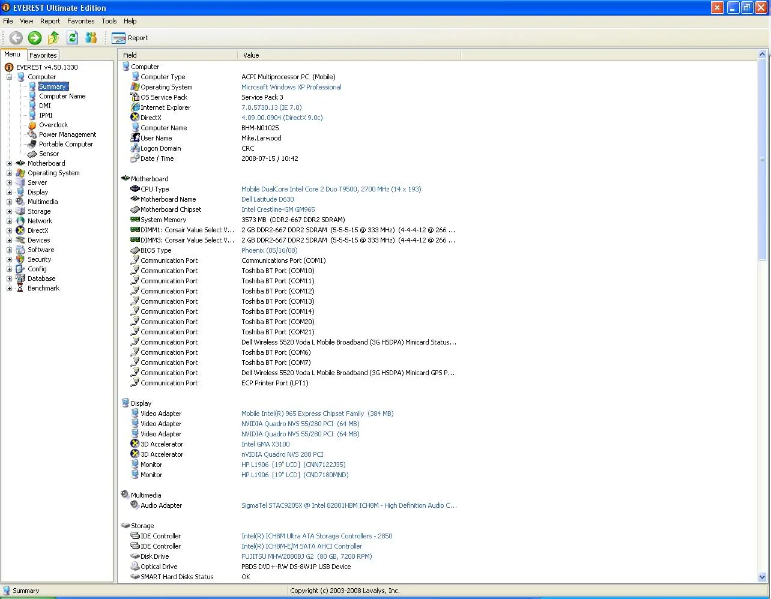Screen dimensions: 771x599
Task: Open FUJITSU MHW2080BJ G2 disk drive link
Action: [x=307, y=556]
